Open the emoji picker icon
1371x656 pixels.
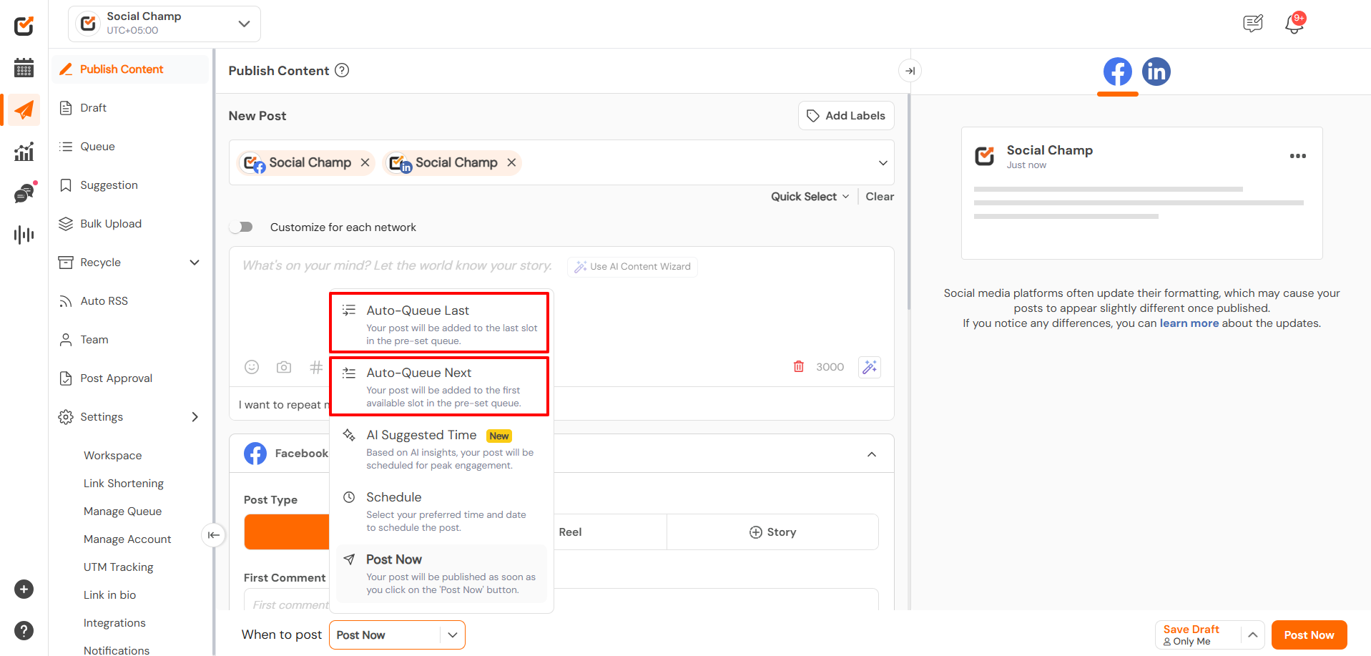point(252,367)
